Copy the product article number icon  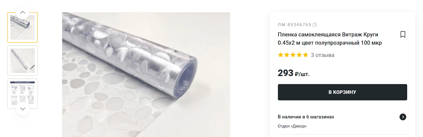click(315, 25)
